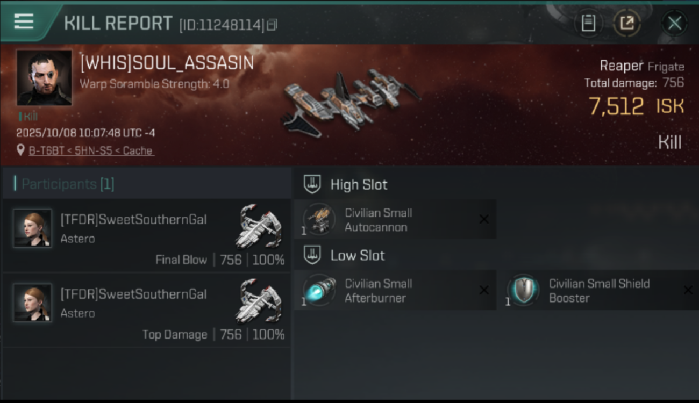699x403 pixels.
Task: Click the High Slot shield icon
Action: (312, 184)
